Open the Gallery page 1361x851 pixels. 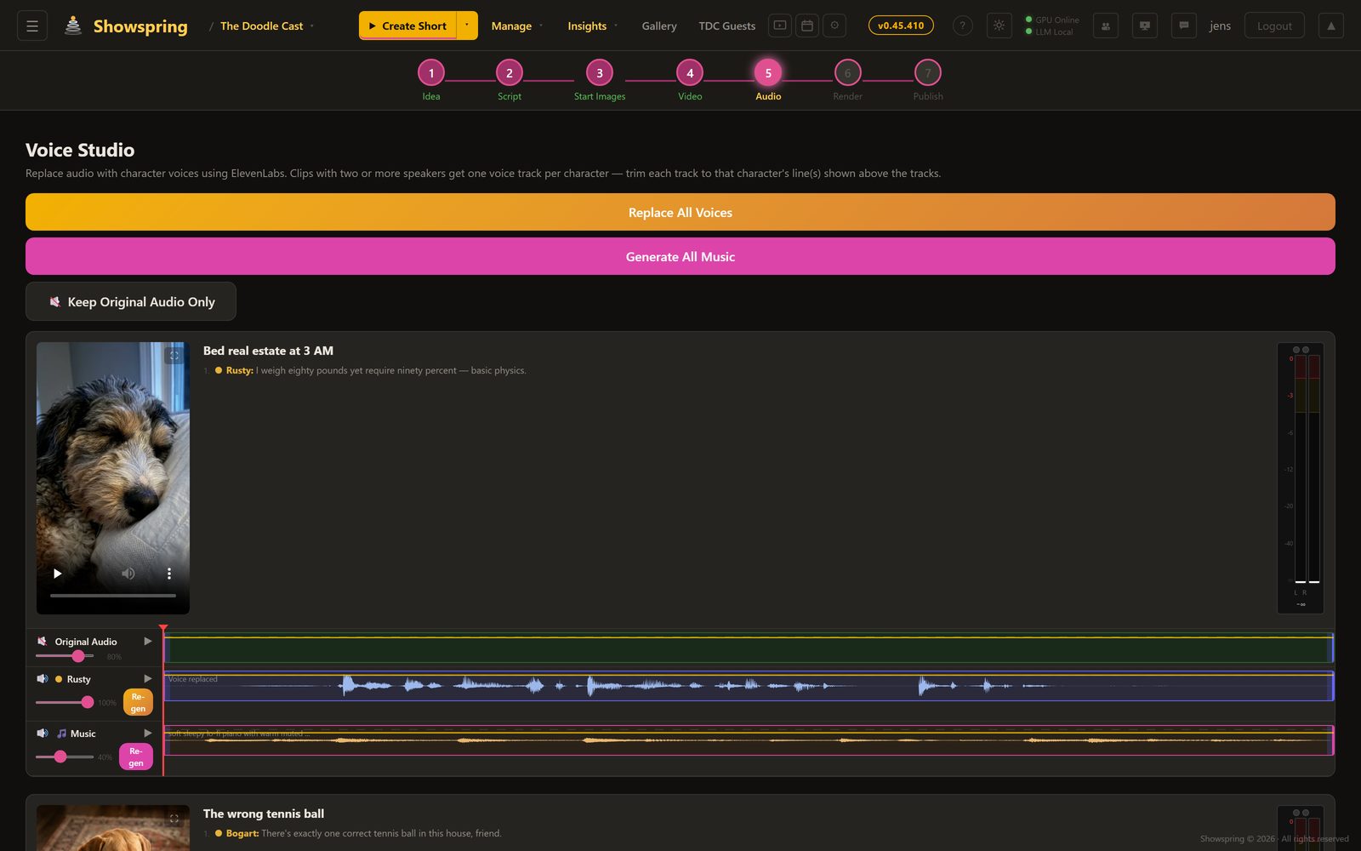[x=659, y=26]
